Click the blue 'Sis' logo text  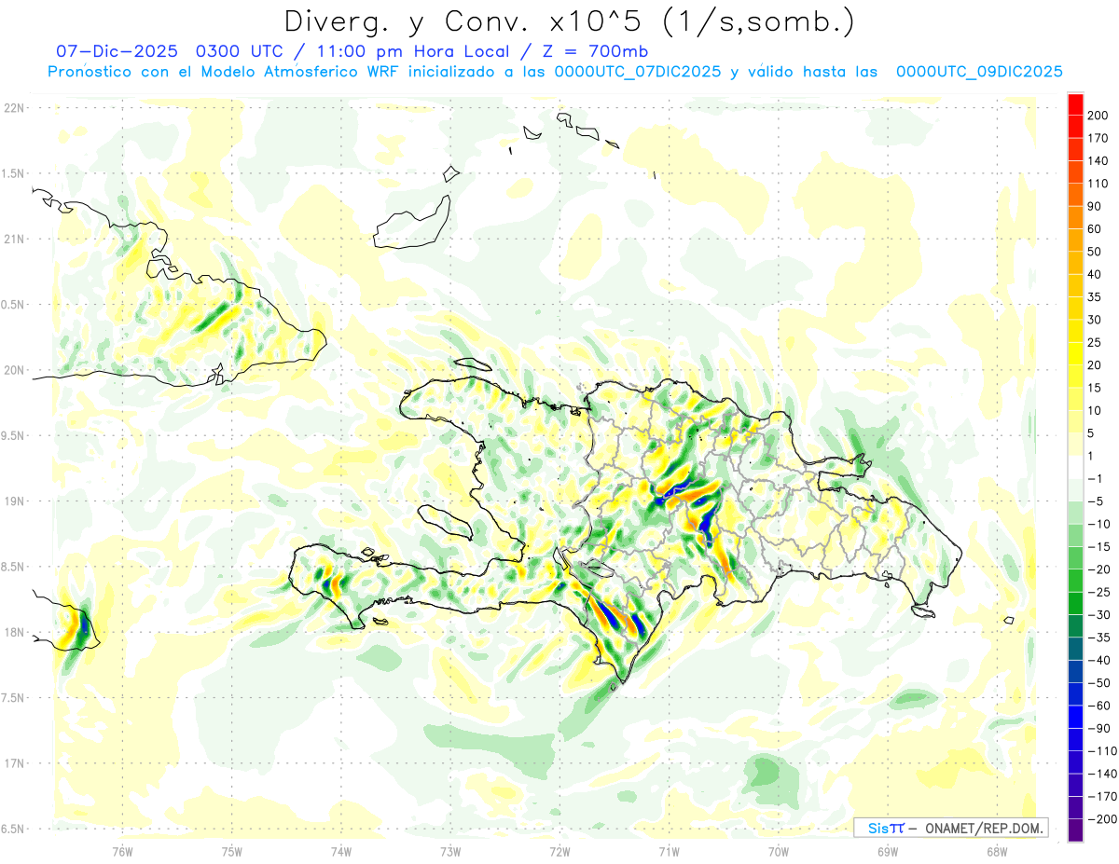pyautogui.click(x=877, y=828)
